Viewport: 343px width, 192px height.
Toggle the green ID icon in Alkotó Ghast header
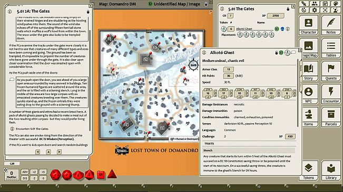[281, 52]
